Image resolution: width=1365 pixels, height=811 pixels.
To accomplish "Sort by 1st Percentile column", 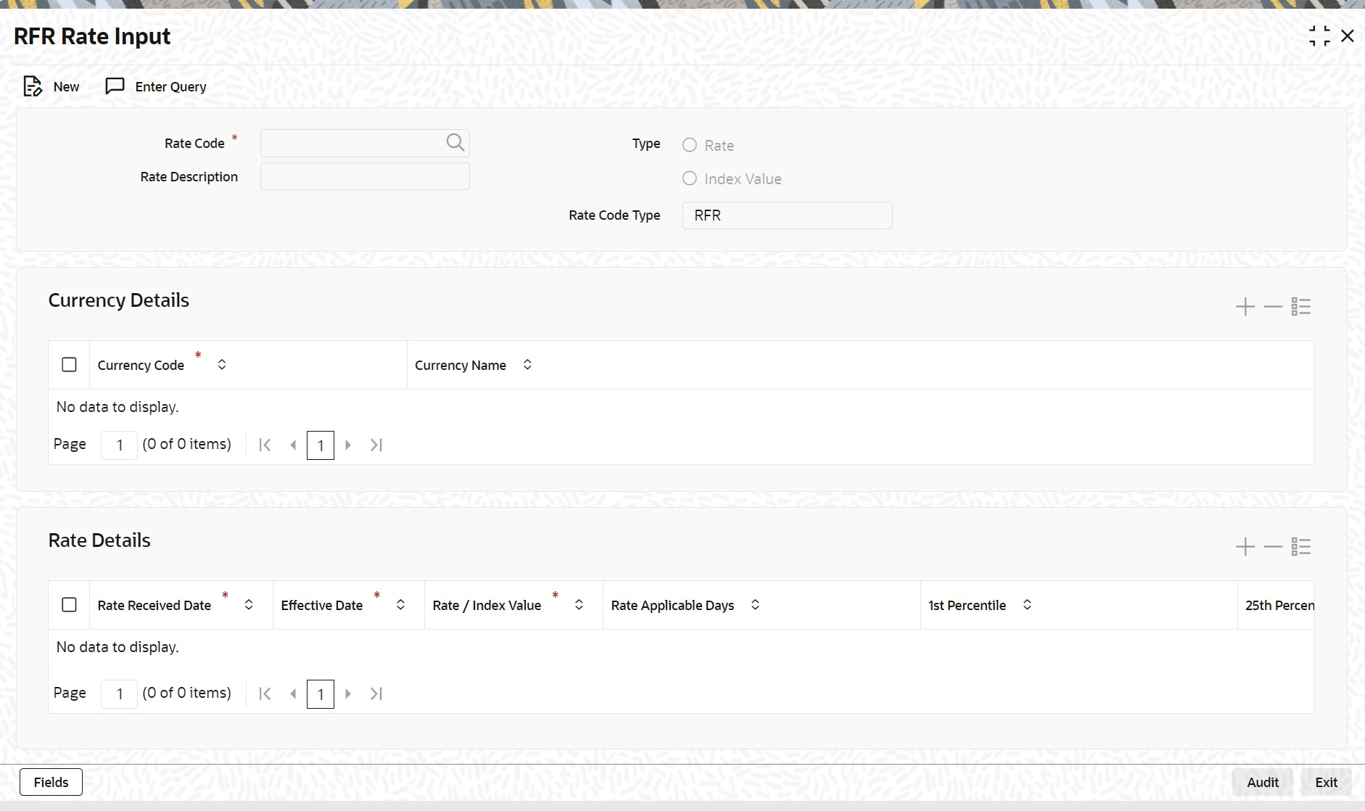I will point(1027,604).
